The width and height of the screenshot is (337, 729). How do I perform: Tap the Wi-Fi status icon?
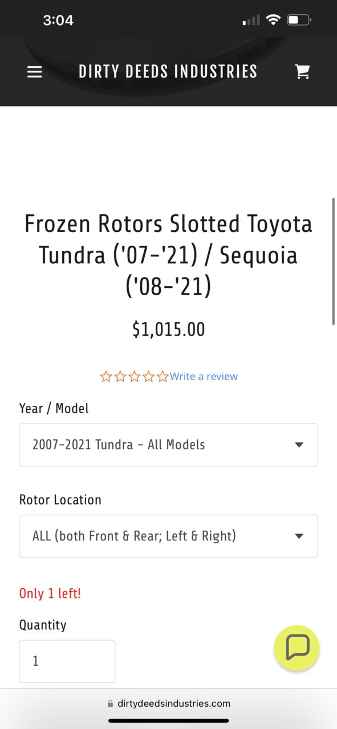pos(273,21)
